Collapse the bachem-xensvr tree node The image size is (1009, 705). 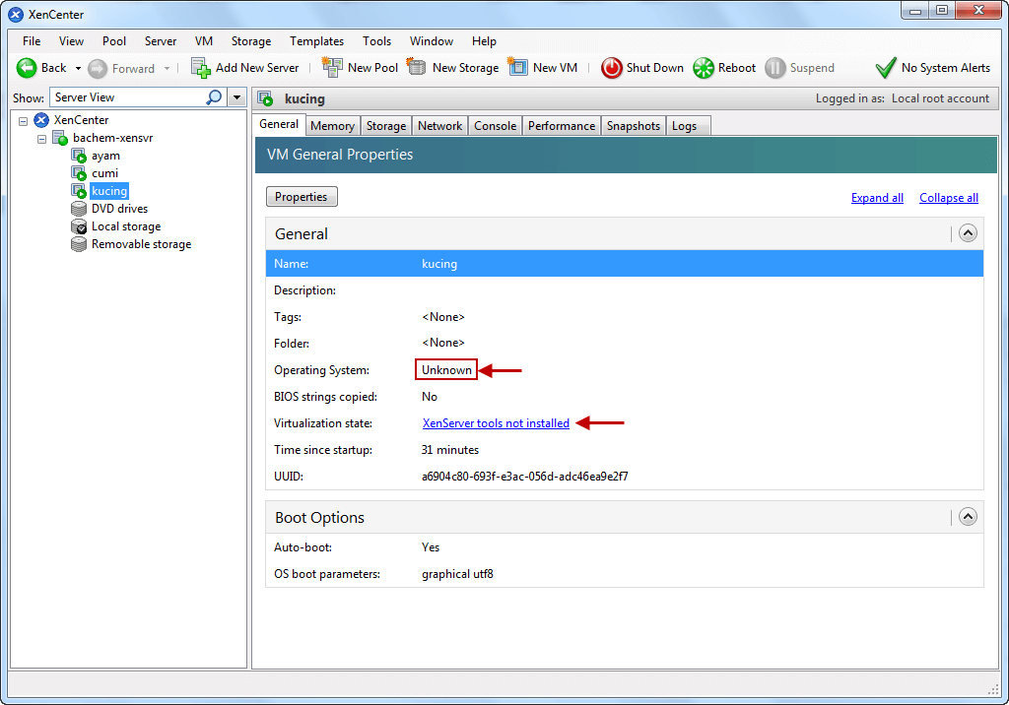[41, 138]
